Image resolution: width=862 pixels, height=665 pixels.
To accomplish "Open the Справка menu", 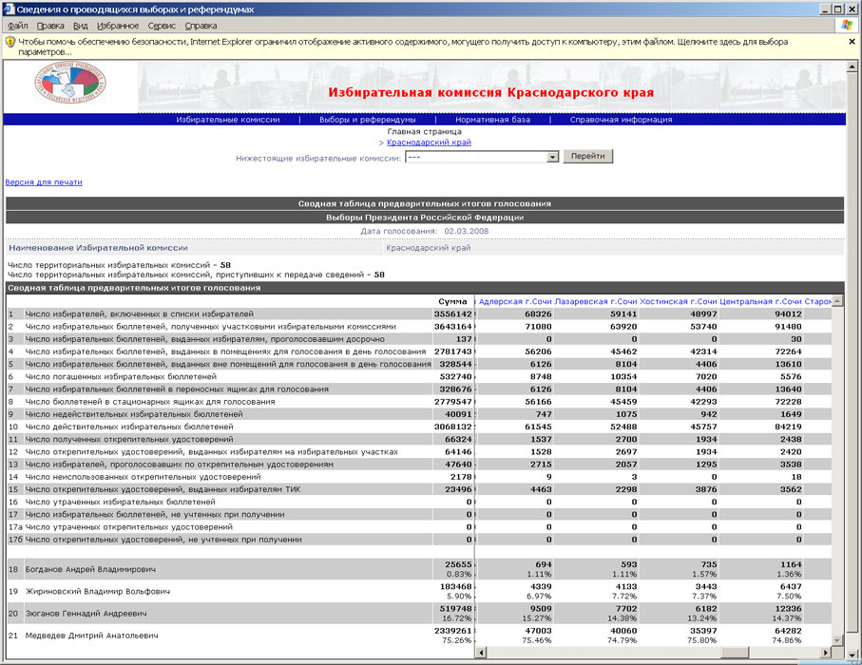I will pyautogui.click(x=201, y=26).
